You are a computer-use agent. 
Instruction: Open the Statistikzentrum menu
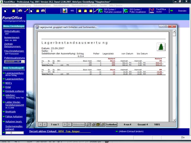coord(61,5)
